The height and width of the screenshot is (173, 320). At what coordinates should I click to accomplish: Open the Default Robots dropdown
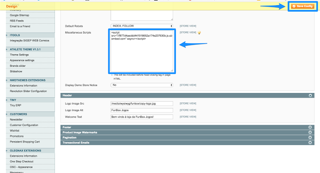click(x=142, y=26)
